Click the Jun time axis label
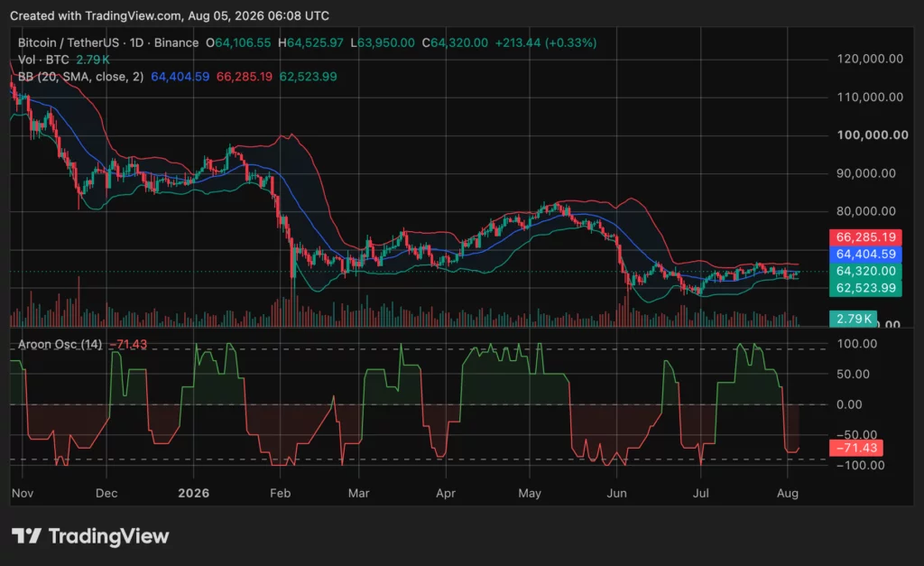 tap(617, 493)
